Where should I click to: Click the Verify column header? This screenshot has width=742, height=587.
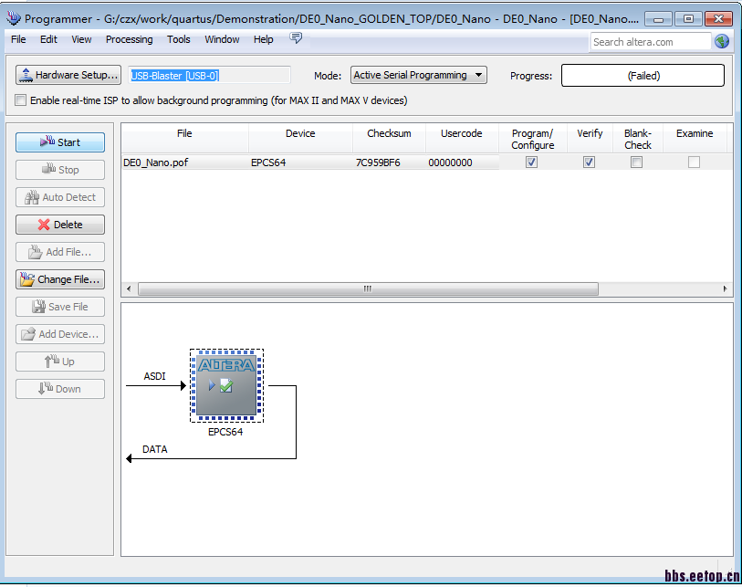pos(590,139)
